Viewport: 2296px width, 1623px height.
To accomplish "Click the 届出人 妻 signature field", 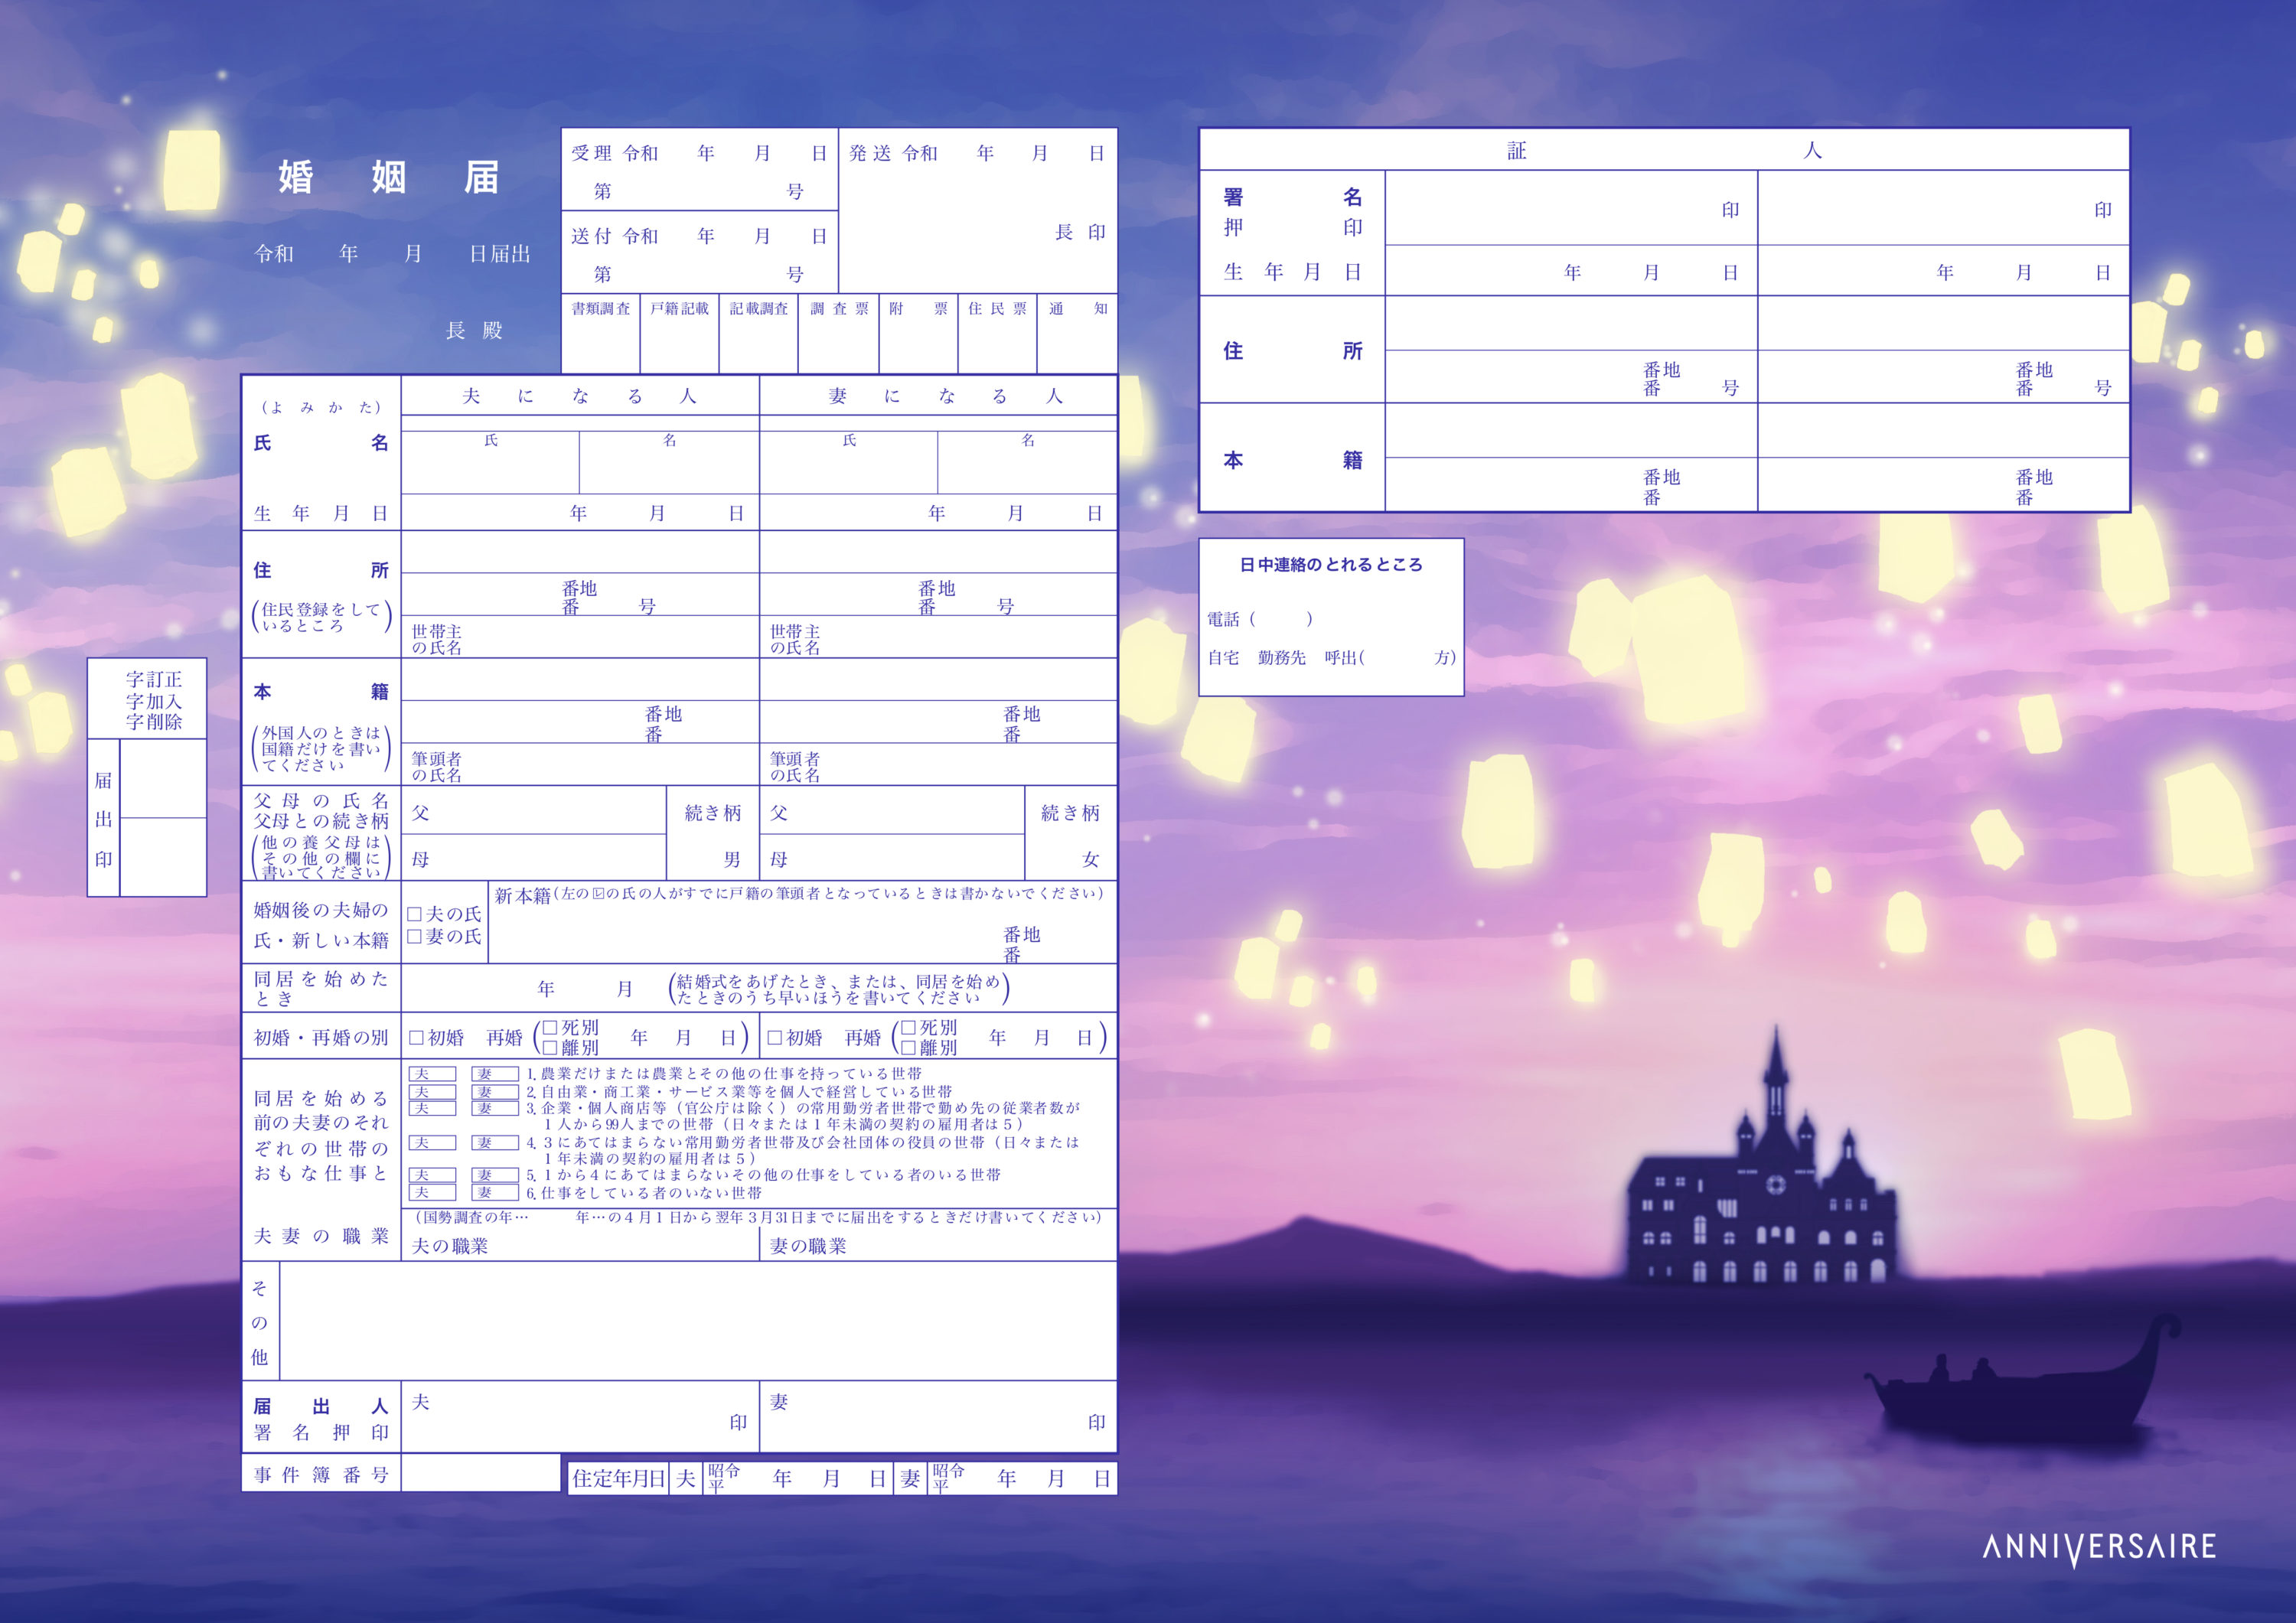I will click(938, 1417).
